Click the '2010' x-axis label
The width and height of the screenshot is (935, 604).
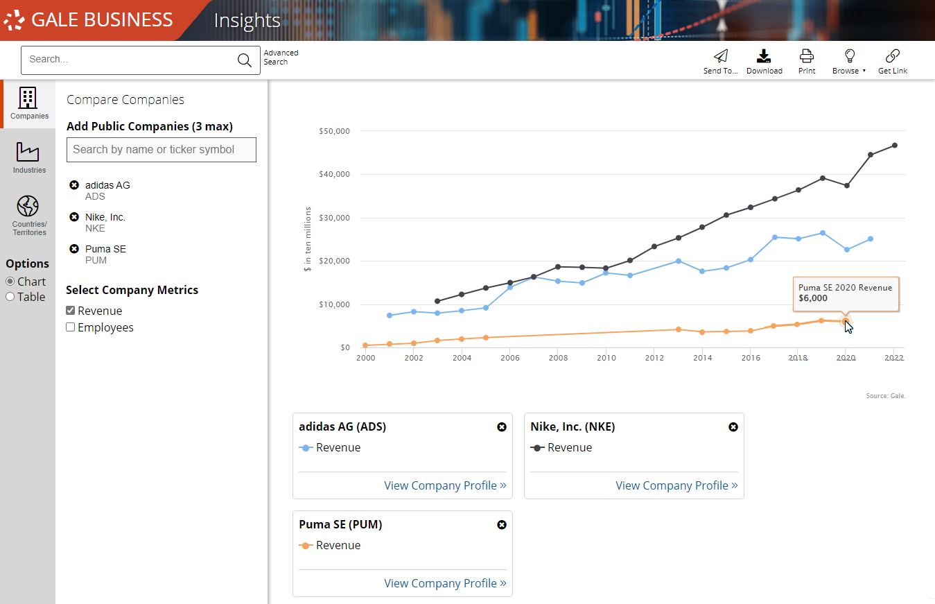pos(606,358)
